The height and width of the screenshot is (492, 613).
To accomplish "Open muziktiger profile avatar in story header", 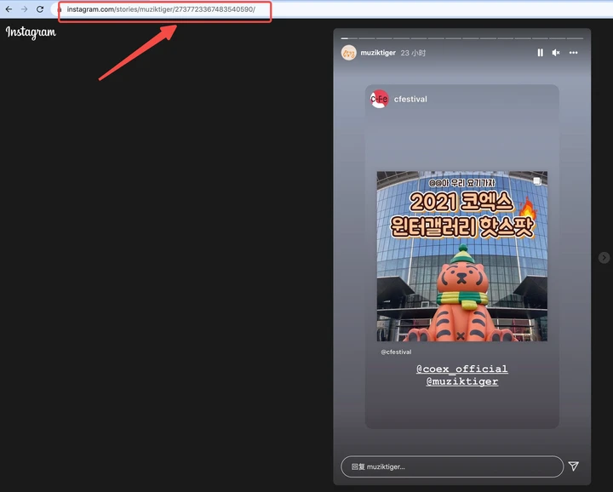I will coord(349,53).
